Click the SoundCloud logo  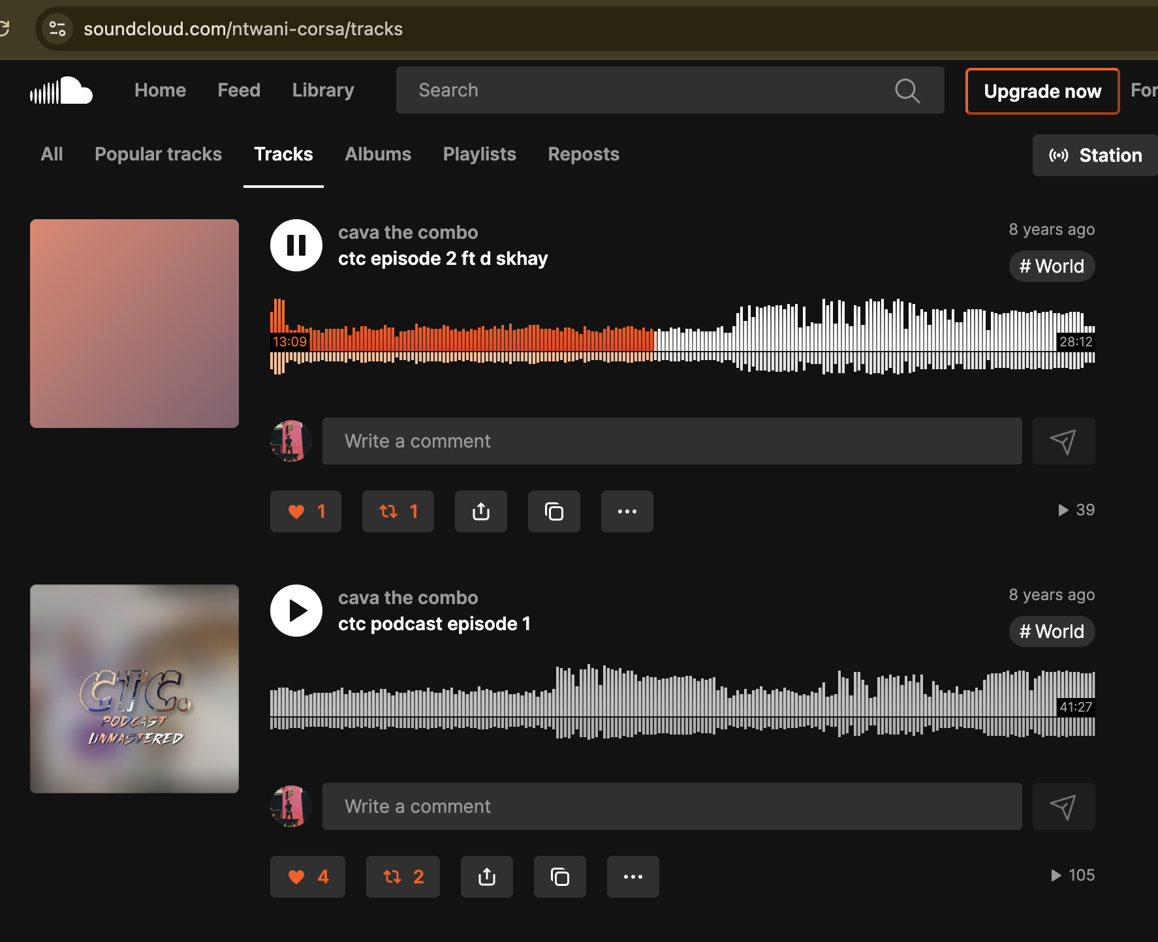[61, 91]
